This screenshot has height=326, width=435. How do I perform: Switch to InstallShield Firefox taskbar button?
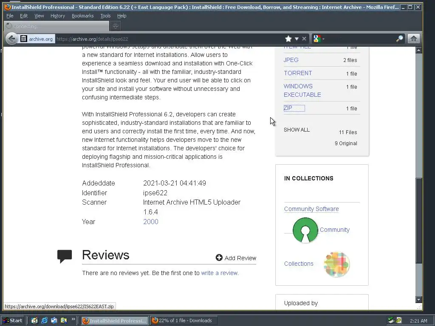click(115, 320)
